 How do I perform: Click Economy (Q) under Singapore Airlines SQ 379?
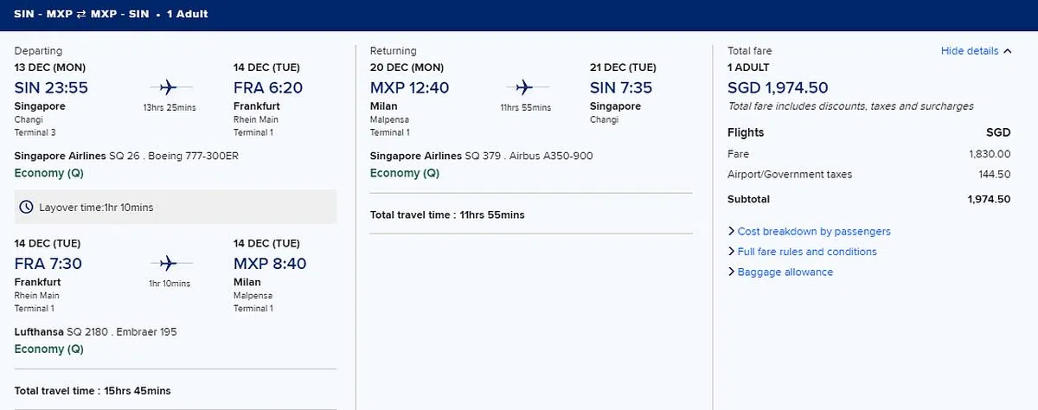[x=404, y=173]
